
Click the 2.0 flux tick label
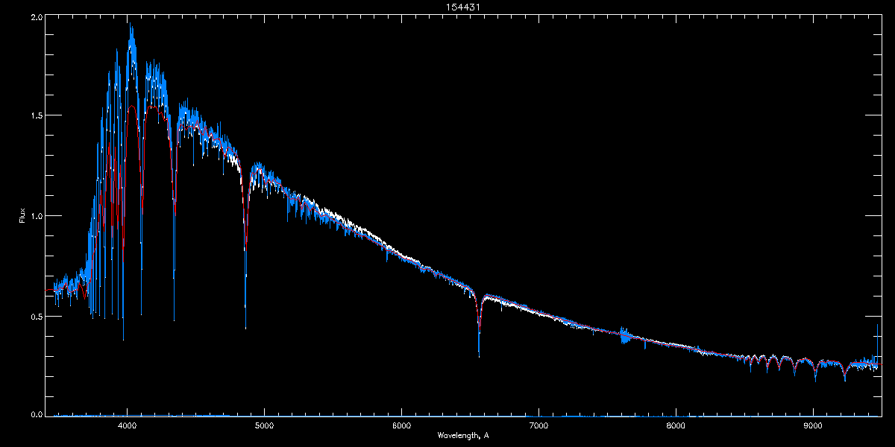[x=37, y=16]
